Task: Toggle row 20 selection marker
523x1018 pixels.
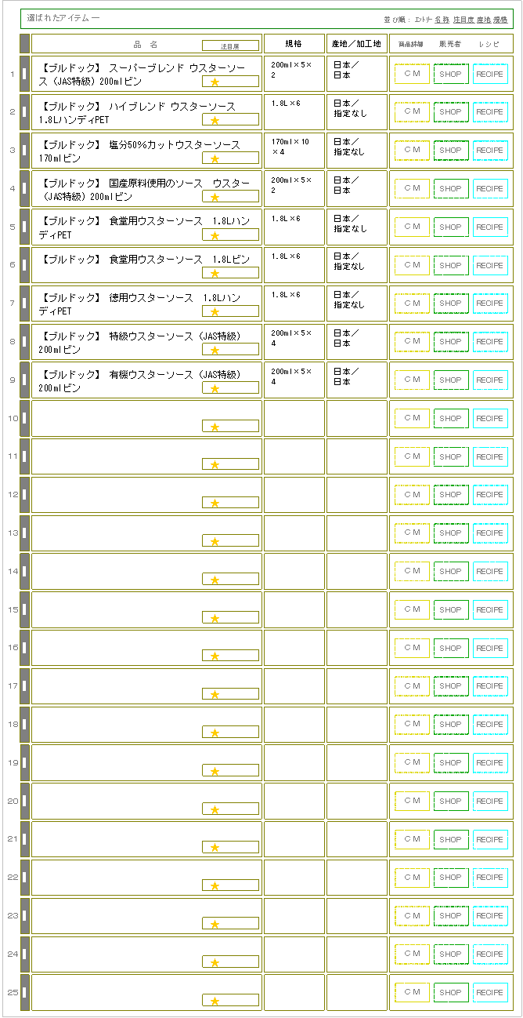Action: click(24, 802)
